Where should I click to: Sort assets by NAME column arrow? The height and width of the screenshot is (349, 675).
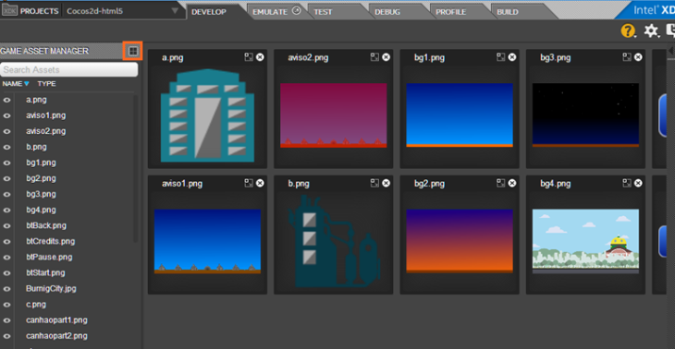[27, 84]
